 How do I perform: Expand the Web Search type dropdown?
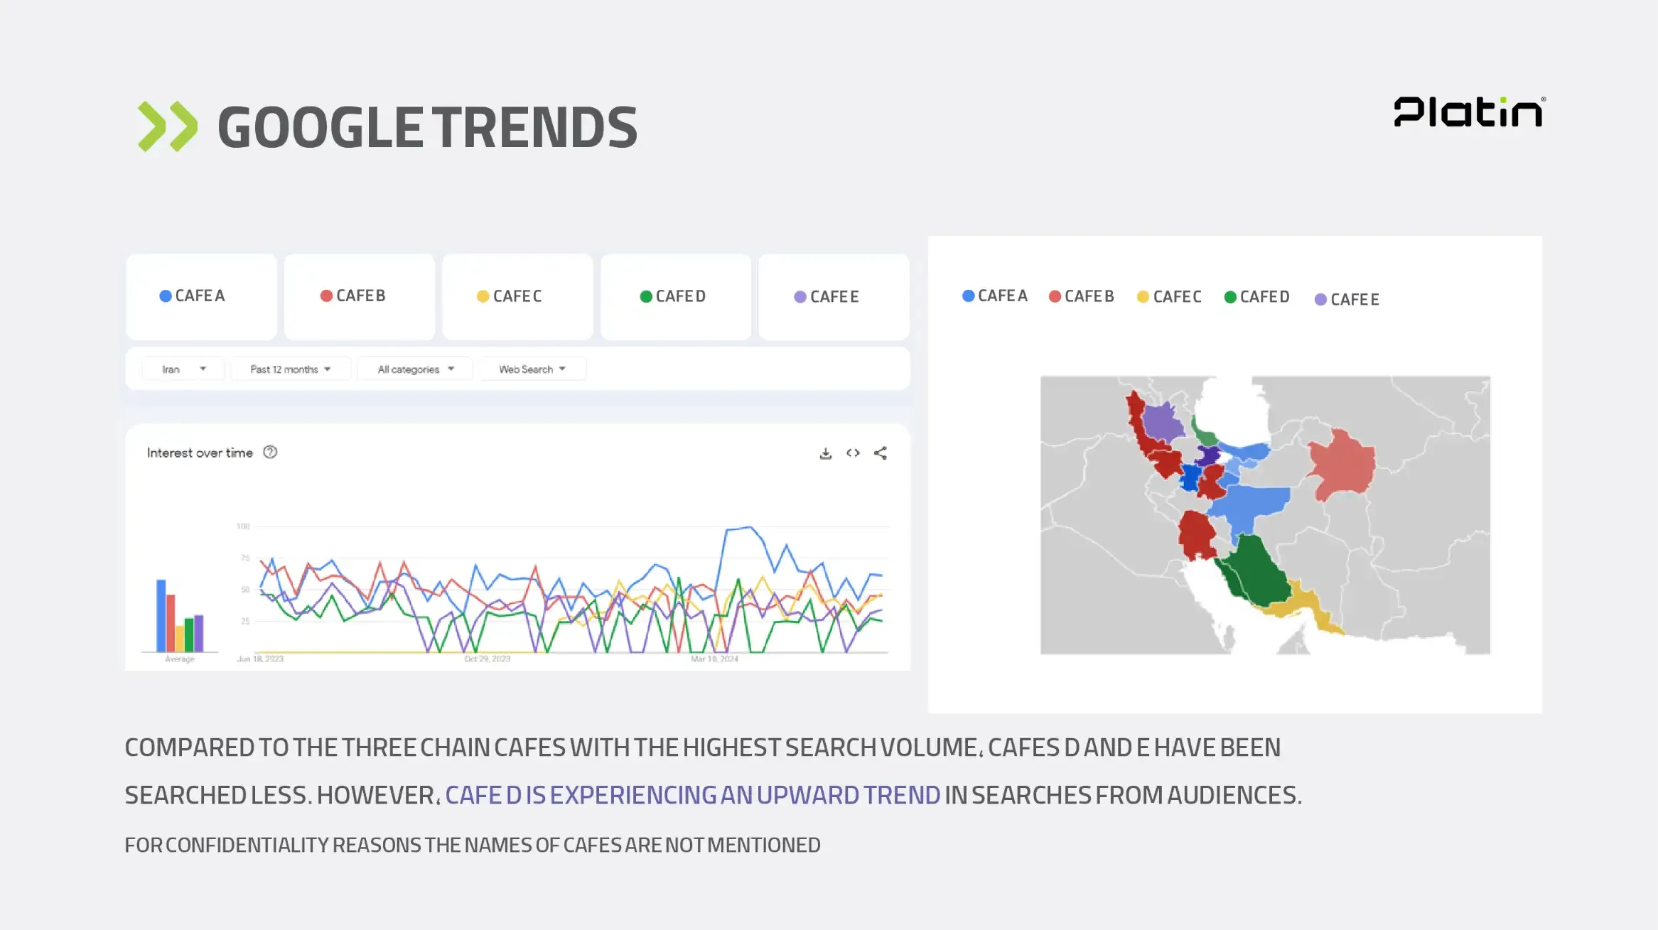(532, 369)
